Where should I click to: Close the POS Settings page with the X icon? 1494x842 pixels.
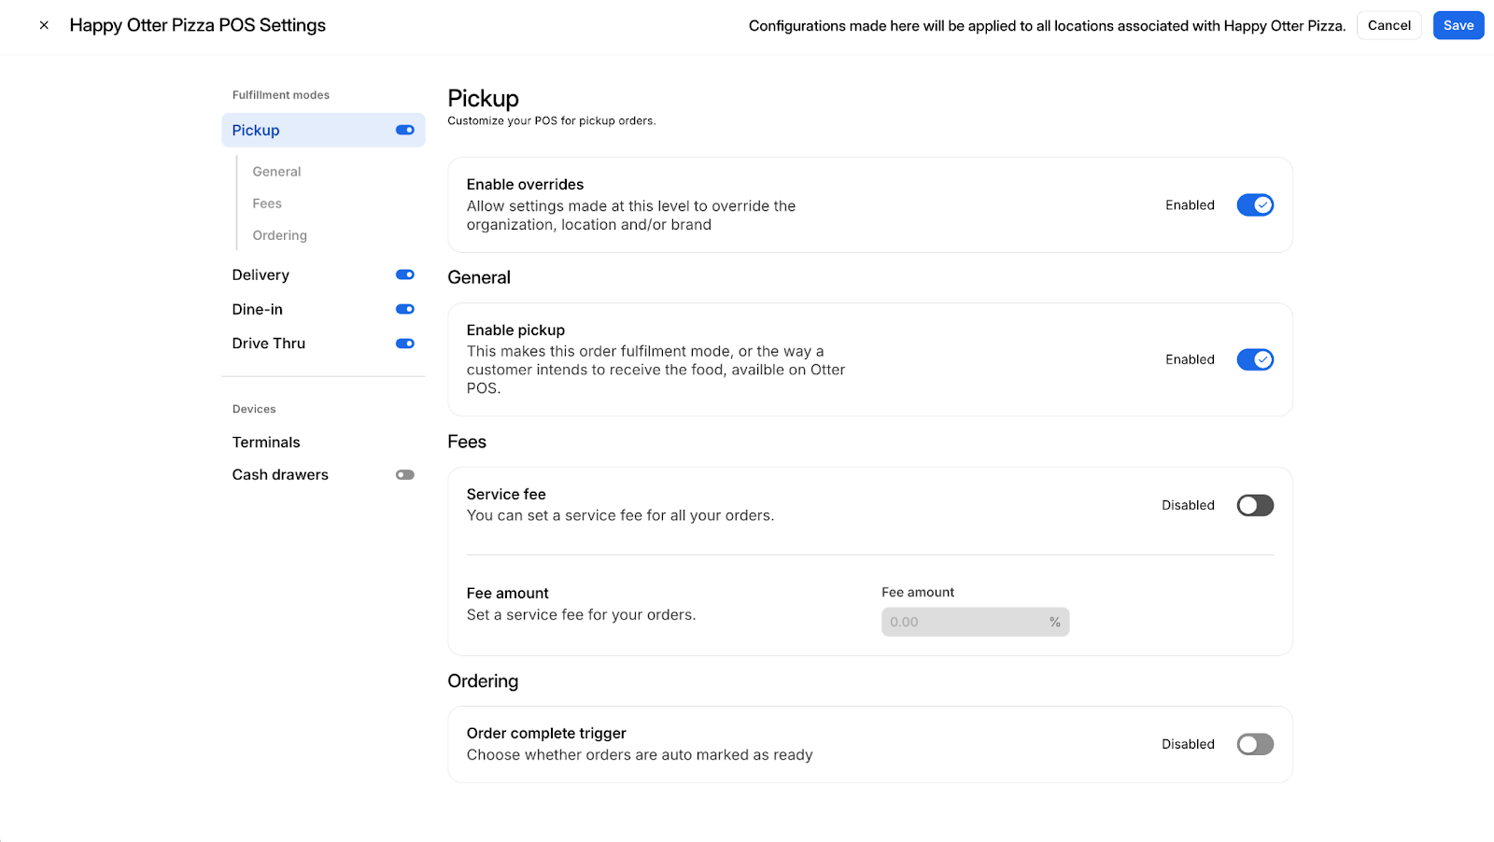(44, 25)
